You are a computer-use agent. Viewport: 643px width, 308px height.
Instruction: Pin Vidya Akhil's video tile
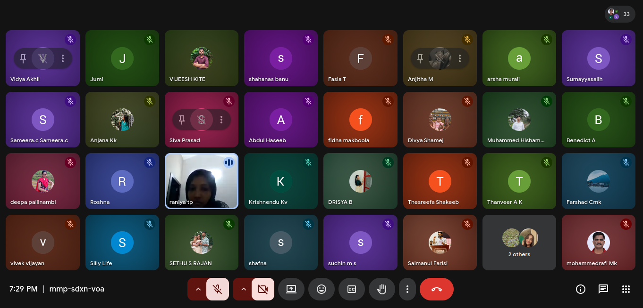pyautogui.click(x=23, y=58)
